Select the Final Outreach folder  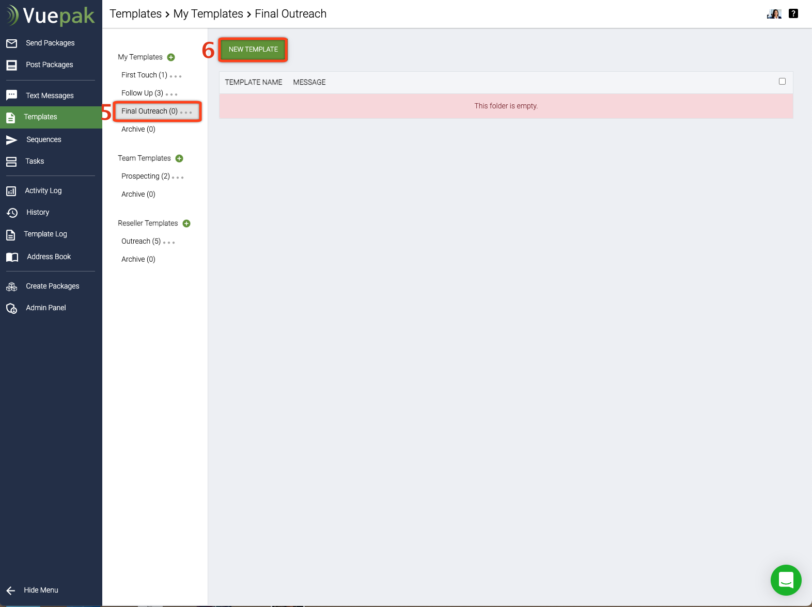tap(149, 111)
